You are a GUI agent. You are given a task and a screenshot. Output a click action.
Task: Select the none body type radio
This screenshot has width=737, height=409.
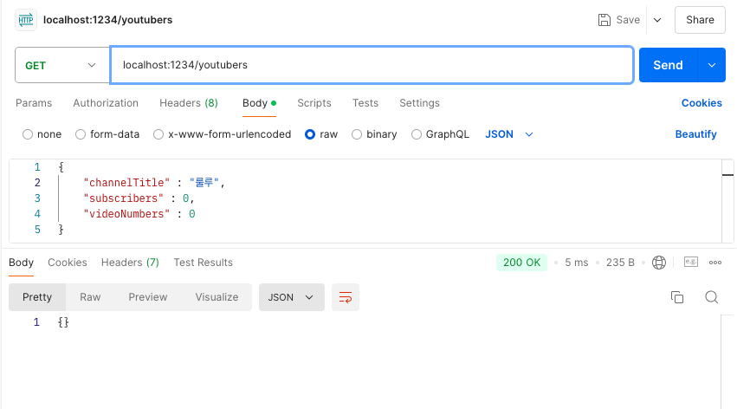pyautogui.click(x=28, y=134)
